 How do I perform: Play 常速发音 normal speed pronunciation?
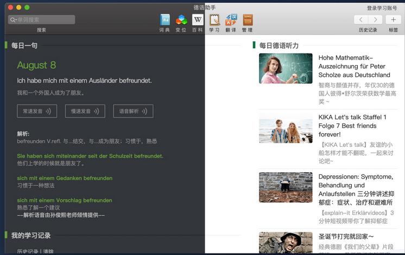coord(37,111)
